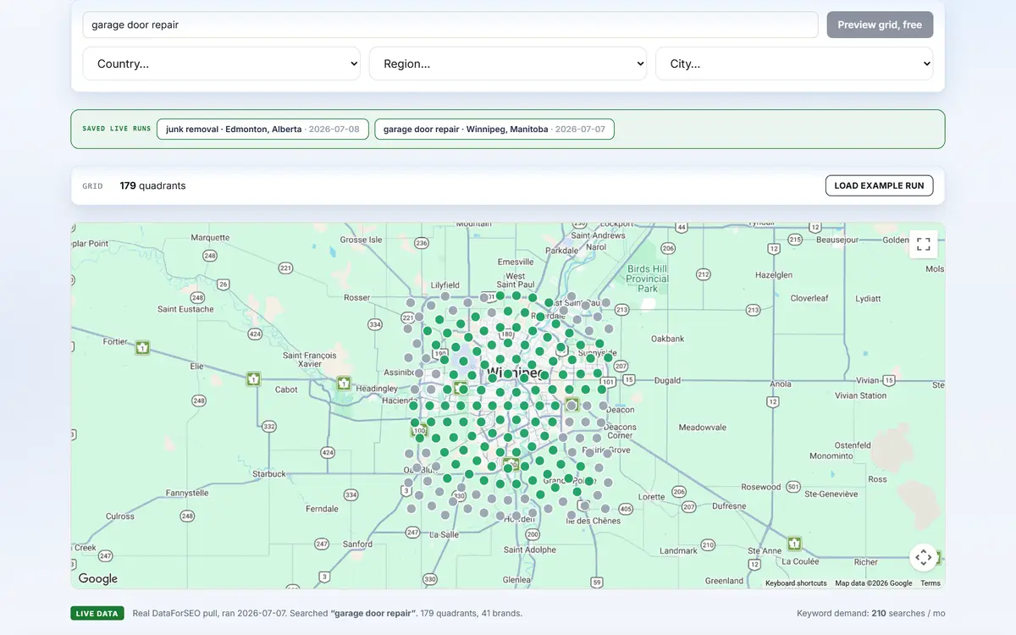Click the LIVE DATA badge

pos(97,613)
